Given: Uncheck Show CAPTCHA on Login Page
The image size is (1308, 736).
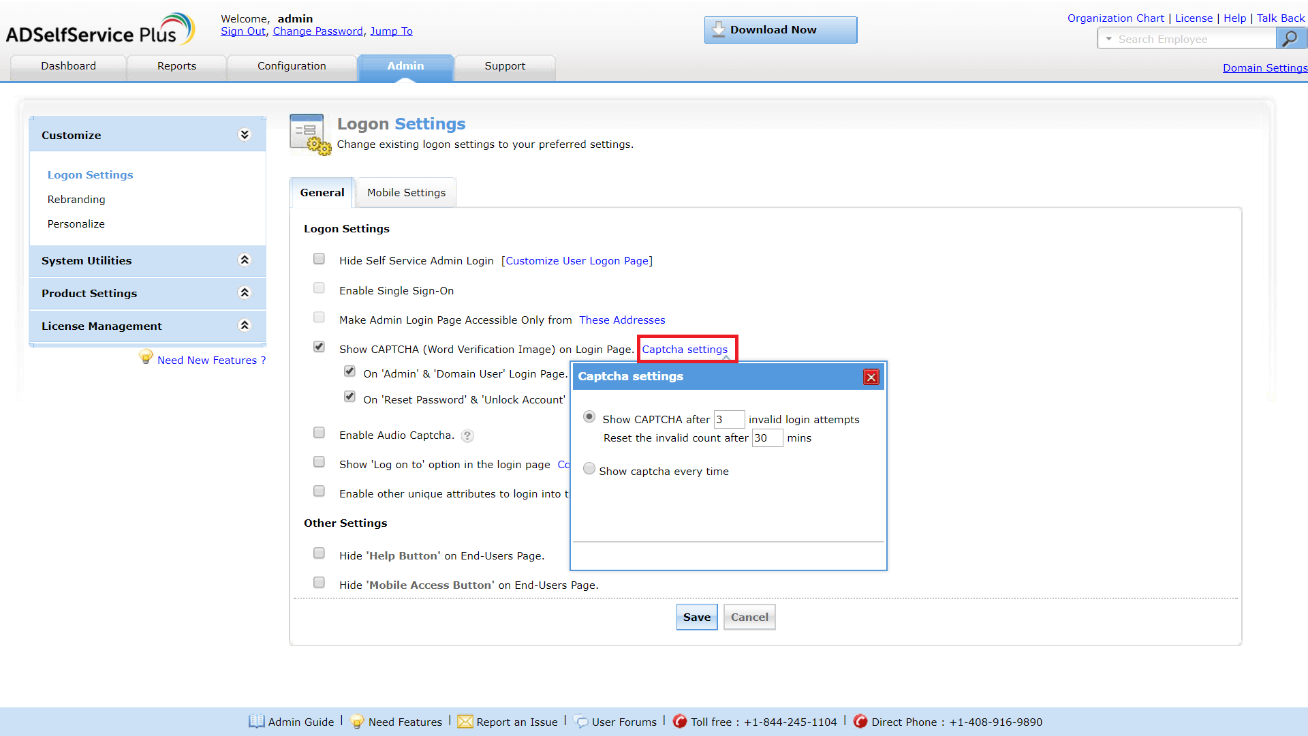Looking at the screenshot, I should point(319,347).
